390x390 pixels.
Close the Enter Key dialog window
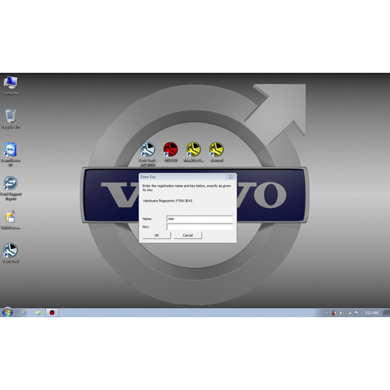230,177
